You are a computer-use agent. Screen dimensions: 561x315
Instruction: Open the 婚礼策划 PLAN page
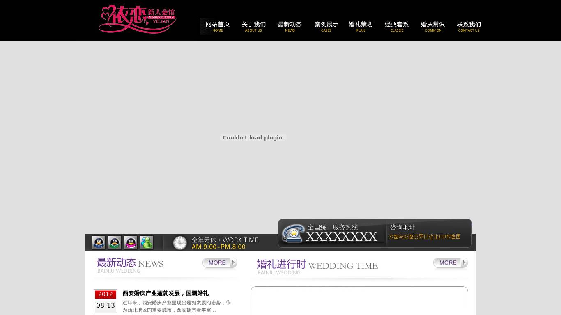361,26
